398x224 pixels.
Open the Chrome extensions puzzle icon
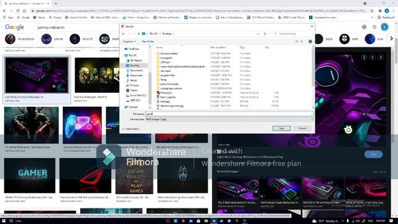[380, 11]
